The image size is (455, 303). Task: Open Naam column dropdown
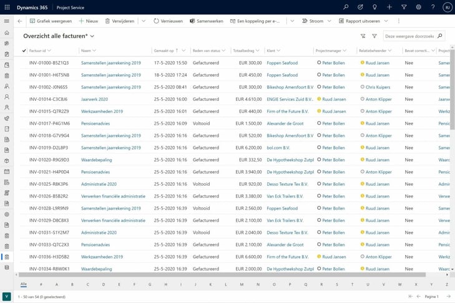coord(94,50)
